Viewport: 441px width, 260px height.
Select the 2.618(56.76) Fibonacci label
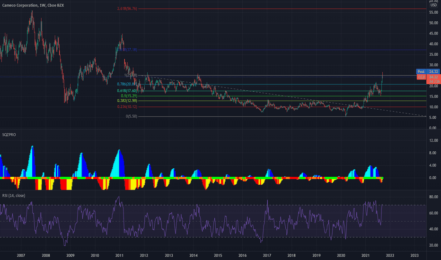127,9
